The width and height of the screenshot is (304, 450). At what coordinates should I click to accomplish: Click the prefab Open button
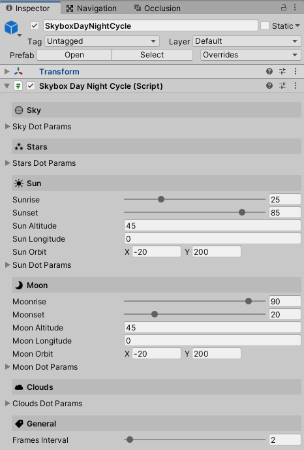(x=74, y=55)
